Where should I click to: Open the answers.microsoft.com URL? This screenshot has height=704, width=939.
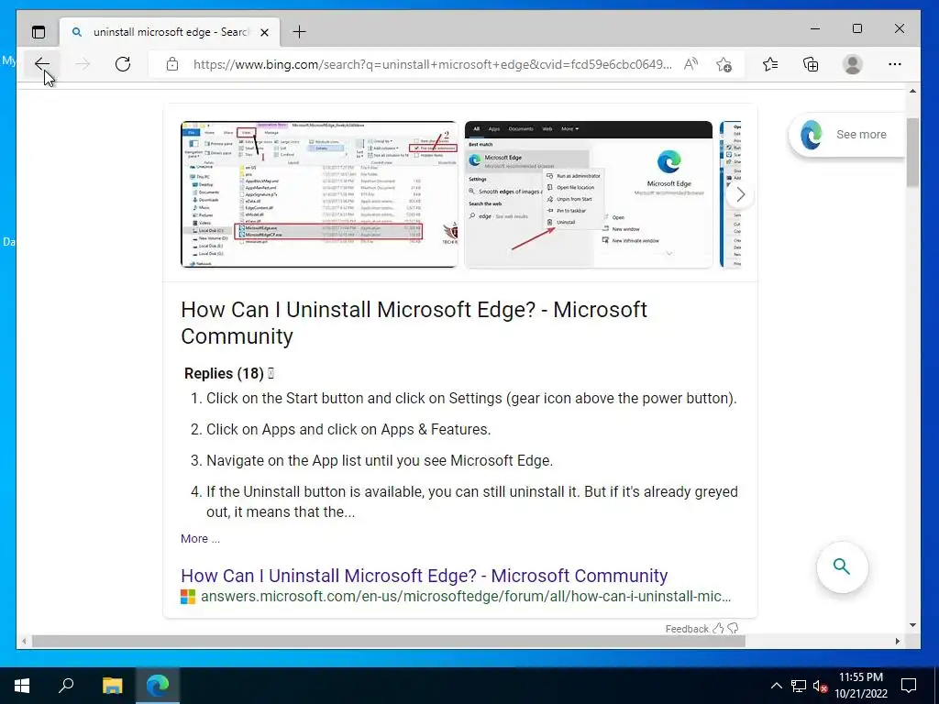click(x=465, y=596)
